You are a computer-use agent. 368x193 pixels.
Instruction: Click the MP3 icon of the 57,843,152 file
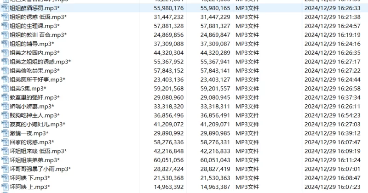[x=5, y=71]
